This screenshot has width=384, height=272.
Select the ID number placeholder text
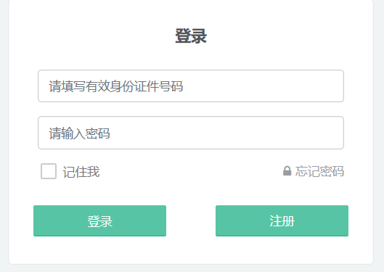pos(116,86)
